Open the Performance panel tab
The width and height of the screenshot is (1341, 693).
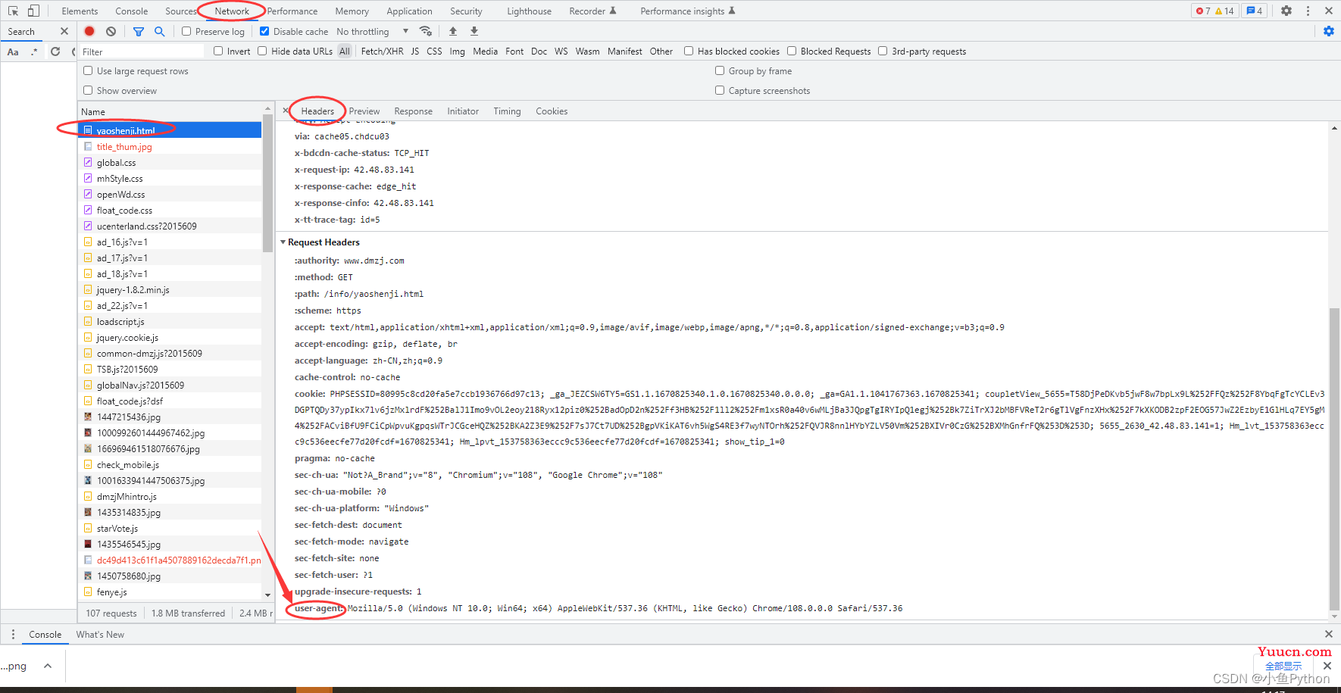[292, 11]
